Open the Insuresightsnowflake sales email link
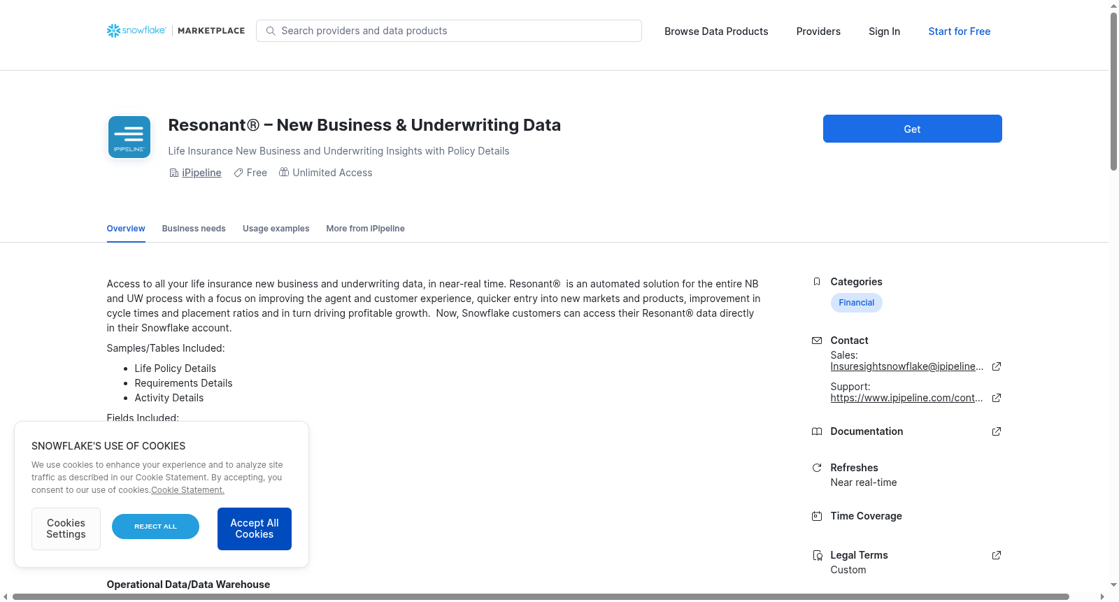The height and width of the screenshot is (602, 1119). pos(906,366)
